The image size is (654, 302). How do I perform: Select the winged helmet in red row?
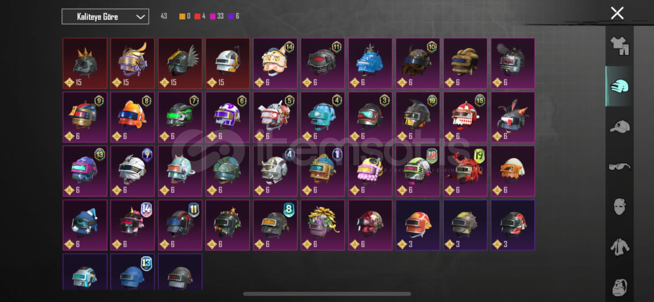pyautogui.click(x=180, y=63)
